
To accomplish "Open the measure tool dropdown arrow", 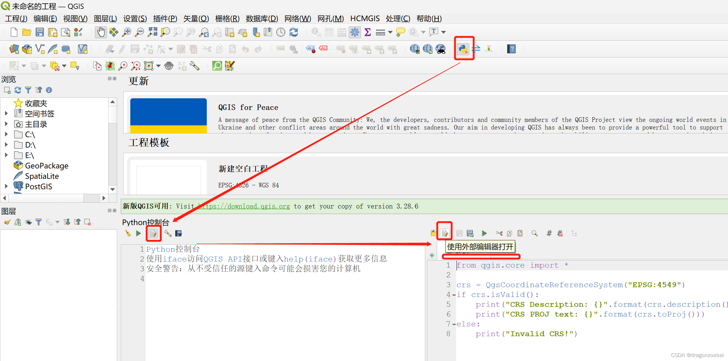I will coord(390,32).
